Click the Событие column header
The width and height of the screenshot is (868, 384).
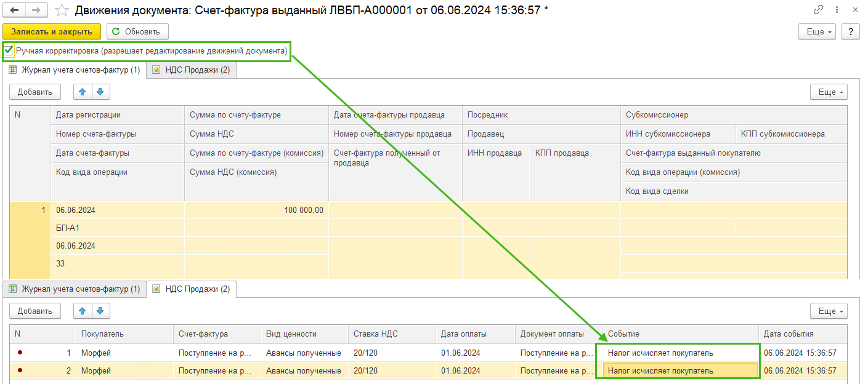point(681,334)
